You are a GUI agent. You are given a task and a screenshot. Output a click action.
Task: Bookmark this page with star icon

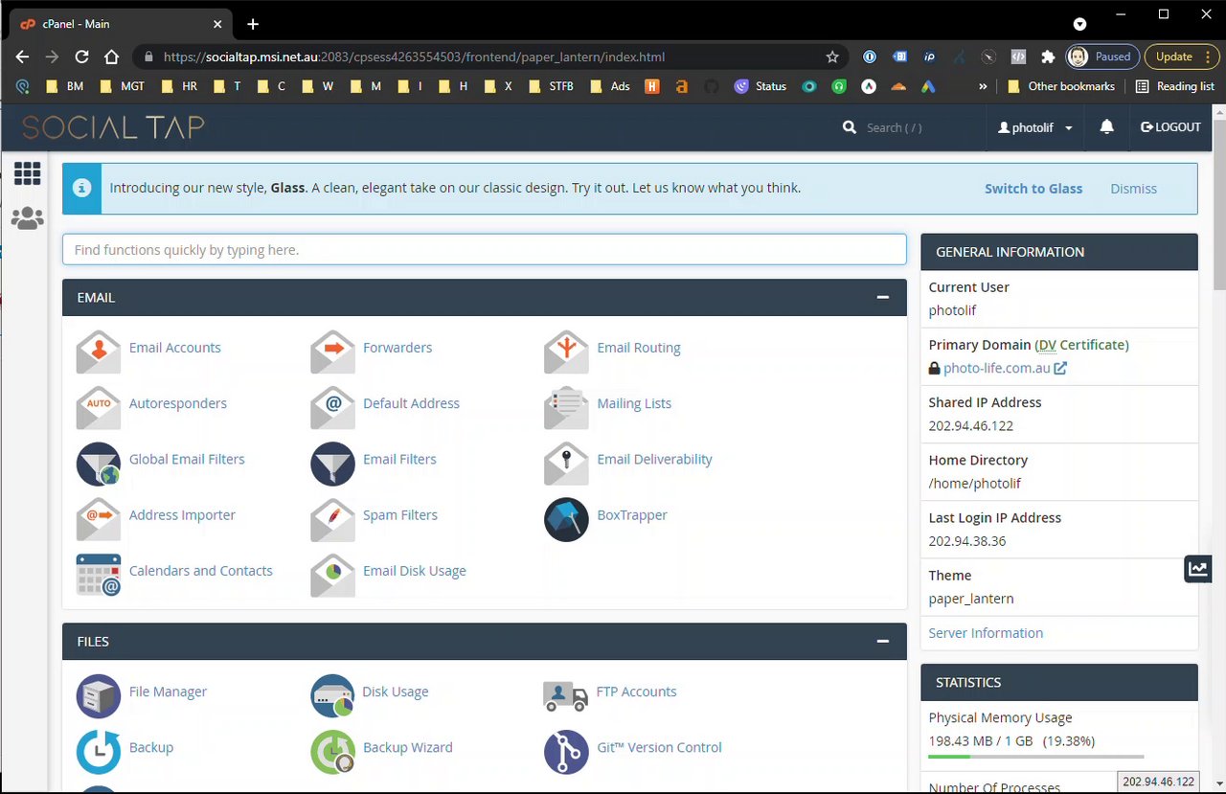[x=832, y=57]
